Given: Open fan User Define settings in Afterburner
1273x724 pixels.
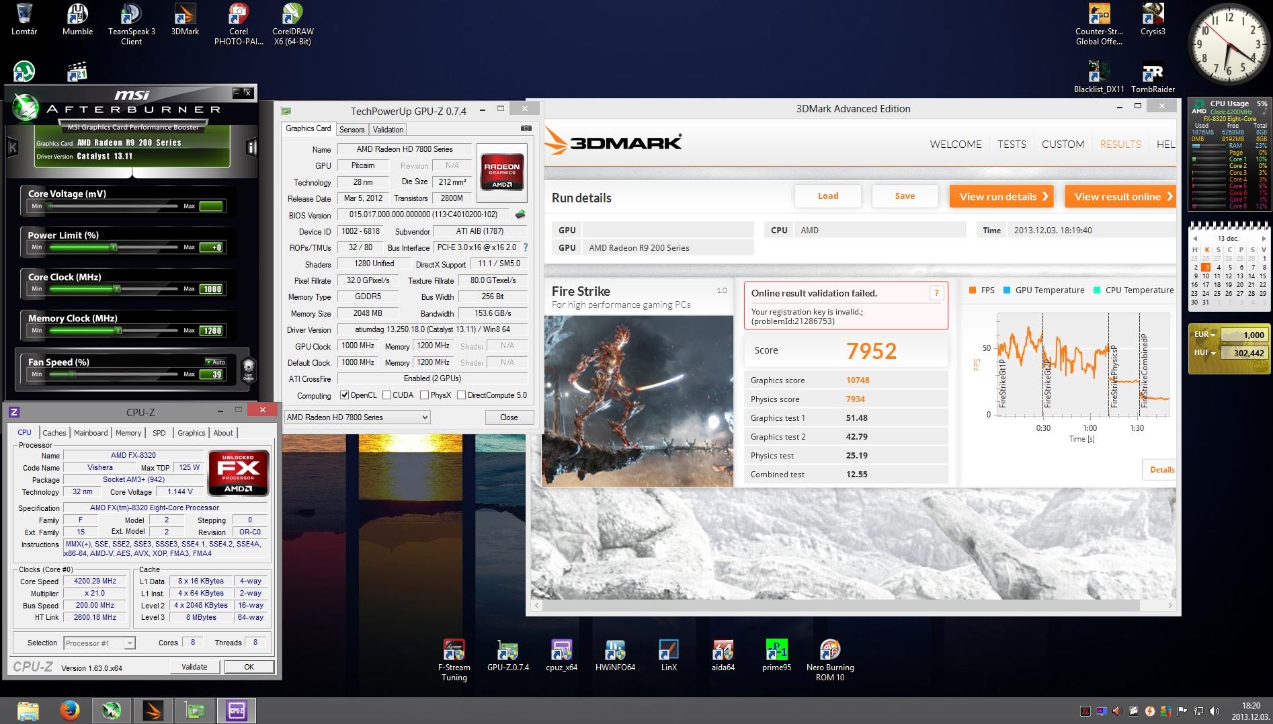Looking at the screenshot, I should point(248,369).
